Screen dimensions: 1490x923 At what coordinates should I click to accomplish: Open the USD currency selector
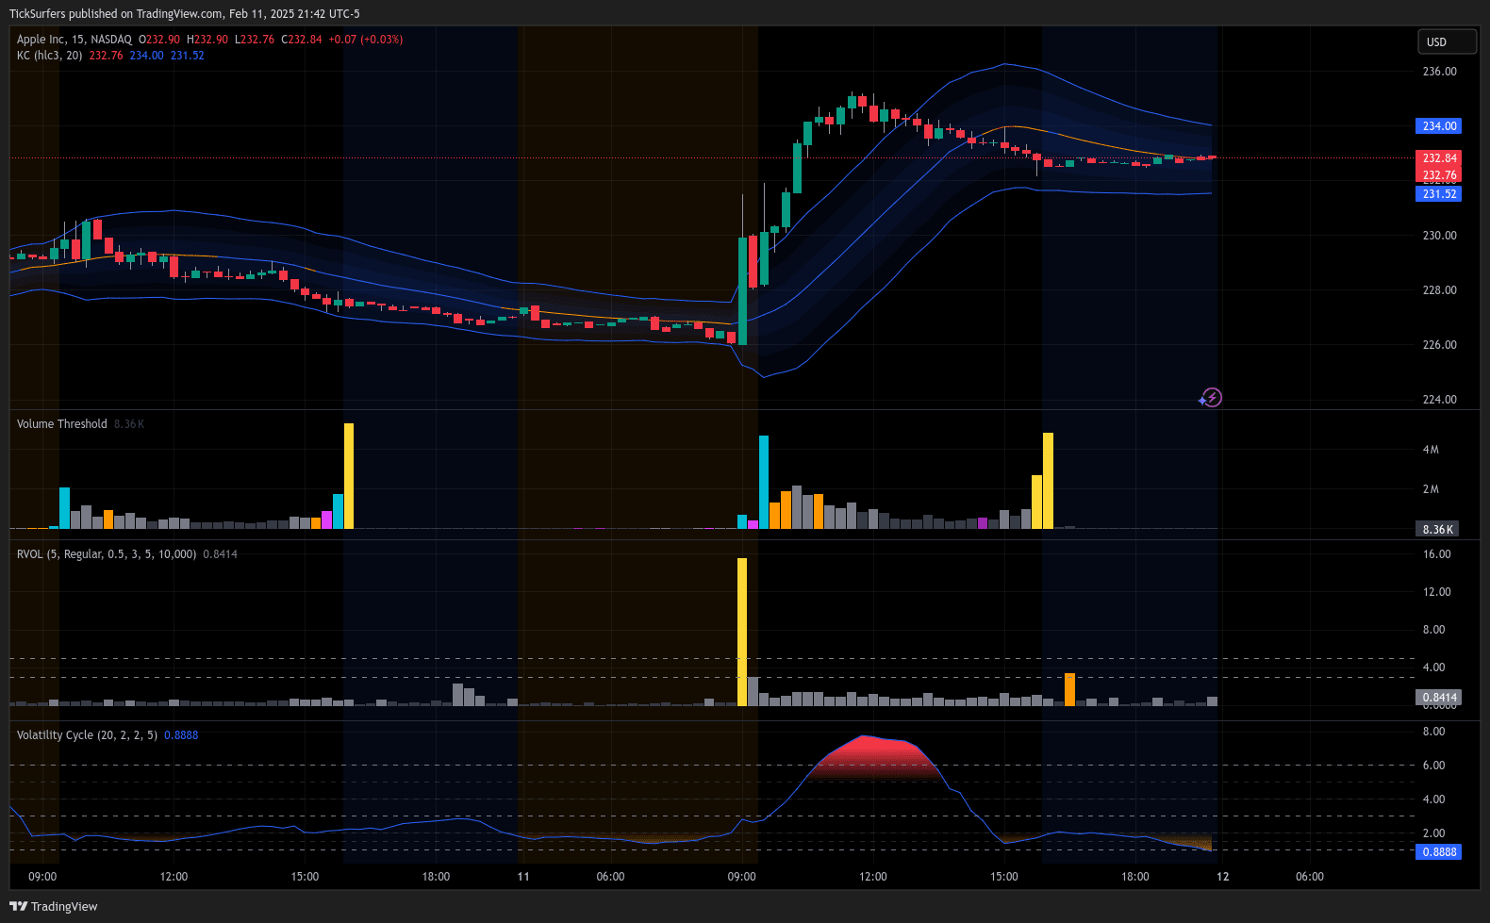pos(1448,41)
